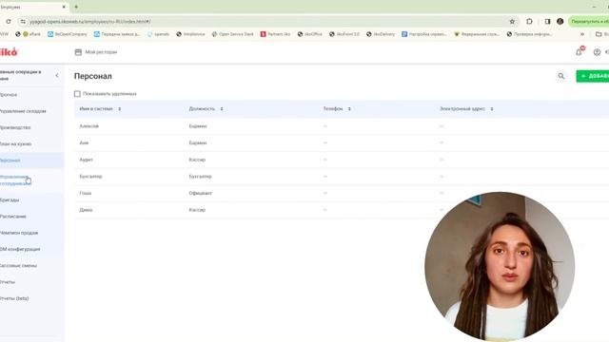This screenshot has width=609, height=342.
Task: Open the iikoFront 3.0 bookmark
Action: pyautogui.click(x=344, y=34)
